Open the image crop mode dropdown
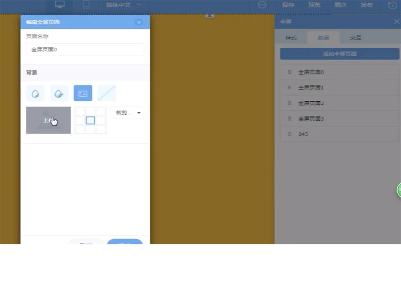Viewport: 401px width, 287px height. pyautogui.click(x=127, y=113)
